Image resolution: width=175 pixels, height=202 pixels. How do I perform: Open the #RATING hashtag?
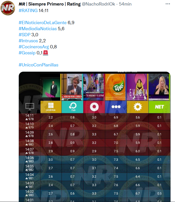point(28,10)
